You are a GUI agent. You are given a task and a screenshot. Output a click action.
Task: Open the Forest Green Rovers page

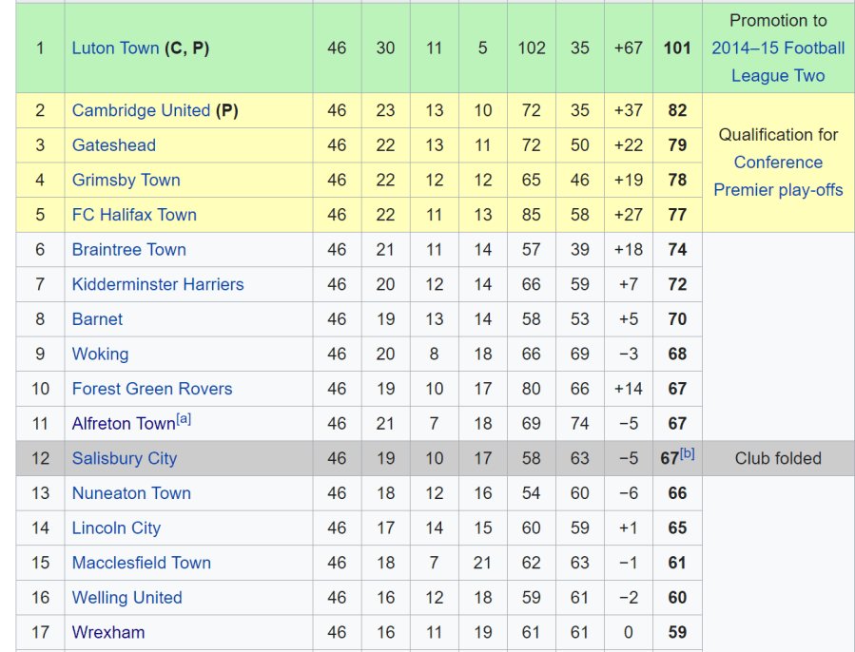point(151,389)
